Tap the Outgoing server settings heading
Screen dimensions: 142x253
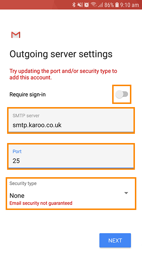(61, 54)
